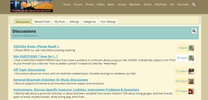Open FAQ/Rules in the top menu
Image resolution: width=208 pixels, height=100 pixels.
coord(160,4)
